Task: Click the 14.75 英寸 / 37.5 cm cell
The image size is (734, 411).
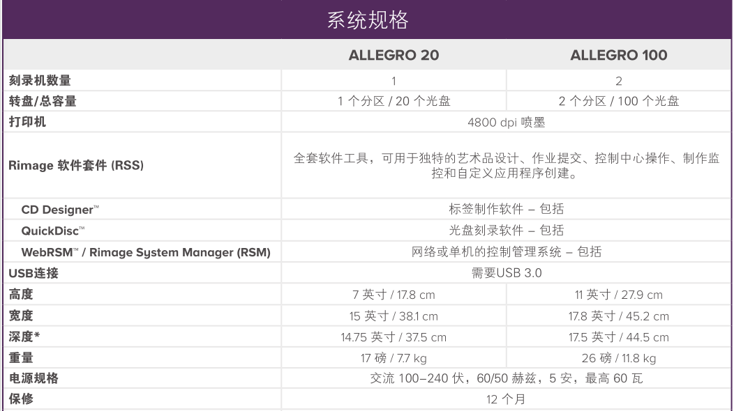Action: 394,337
